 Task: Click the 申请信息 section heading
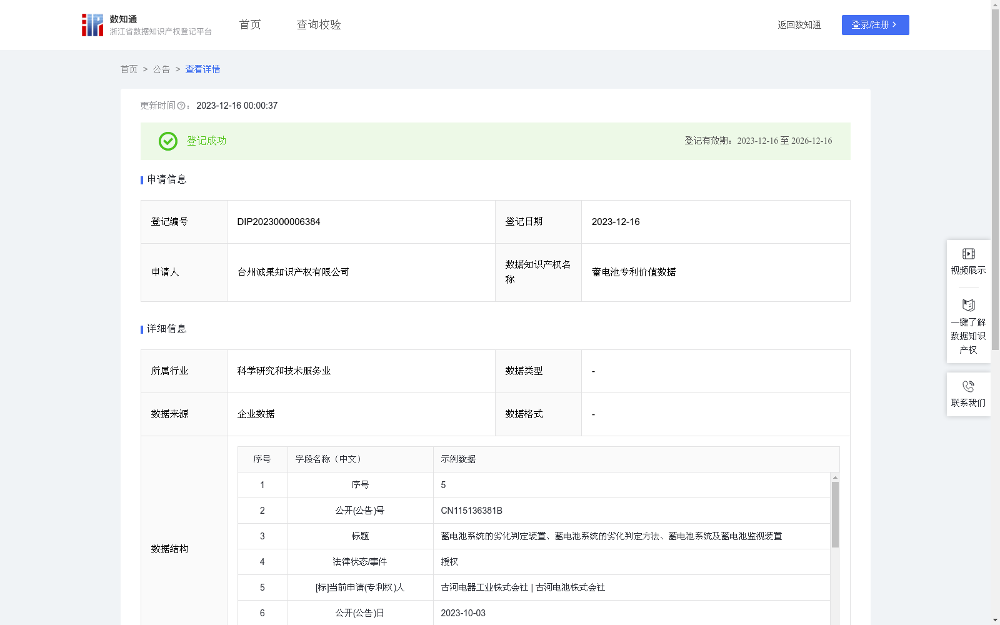pos(167,179)
